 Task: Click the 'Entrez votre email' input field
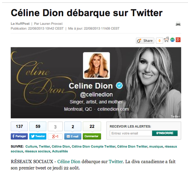point(131,133)
